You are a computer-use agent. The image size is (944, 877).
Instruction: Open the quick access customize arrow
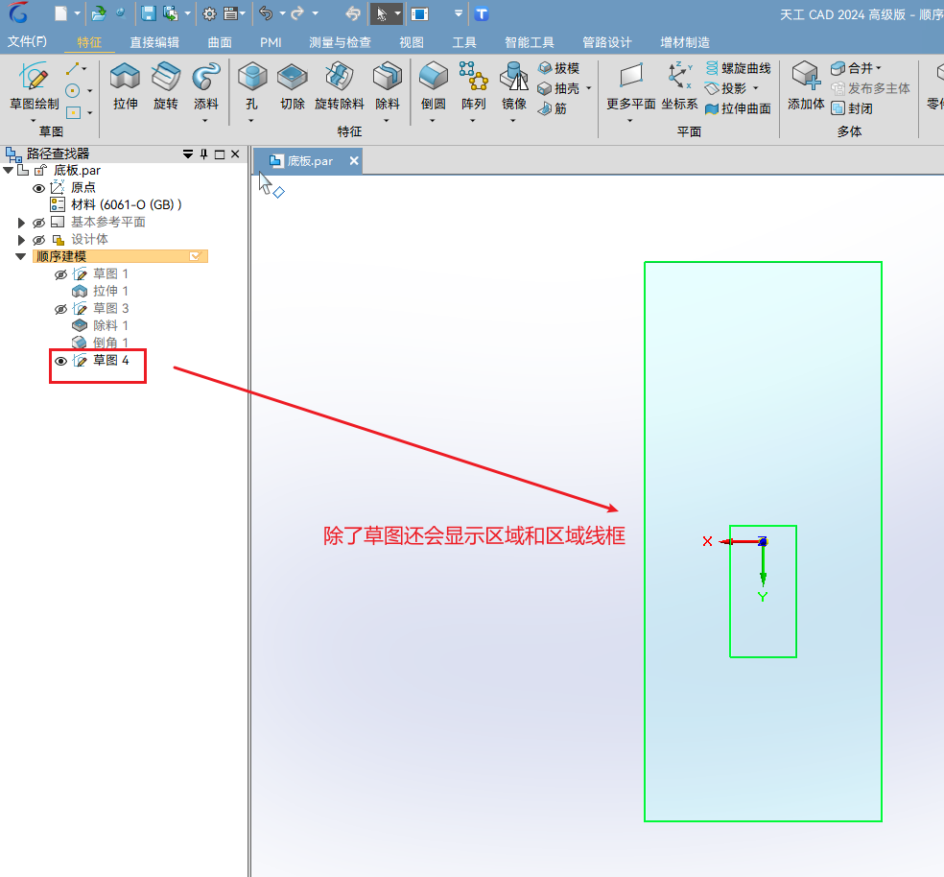tap(459, 13)
